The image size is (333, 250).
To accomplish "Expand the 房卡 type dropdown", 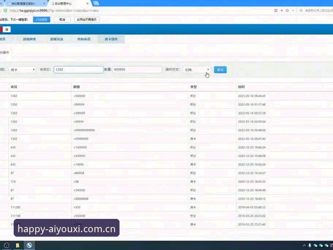I will click(x=22, y=70).
